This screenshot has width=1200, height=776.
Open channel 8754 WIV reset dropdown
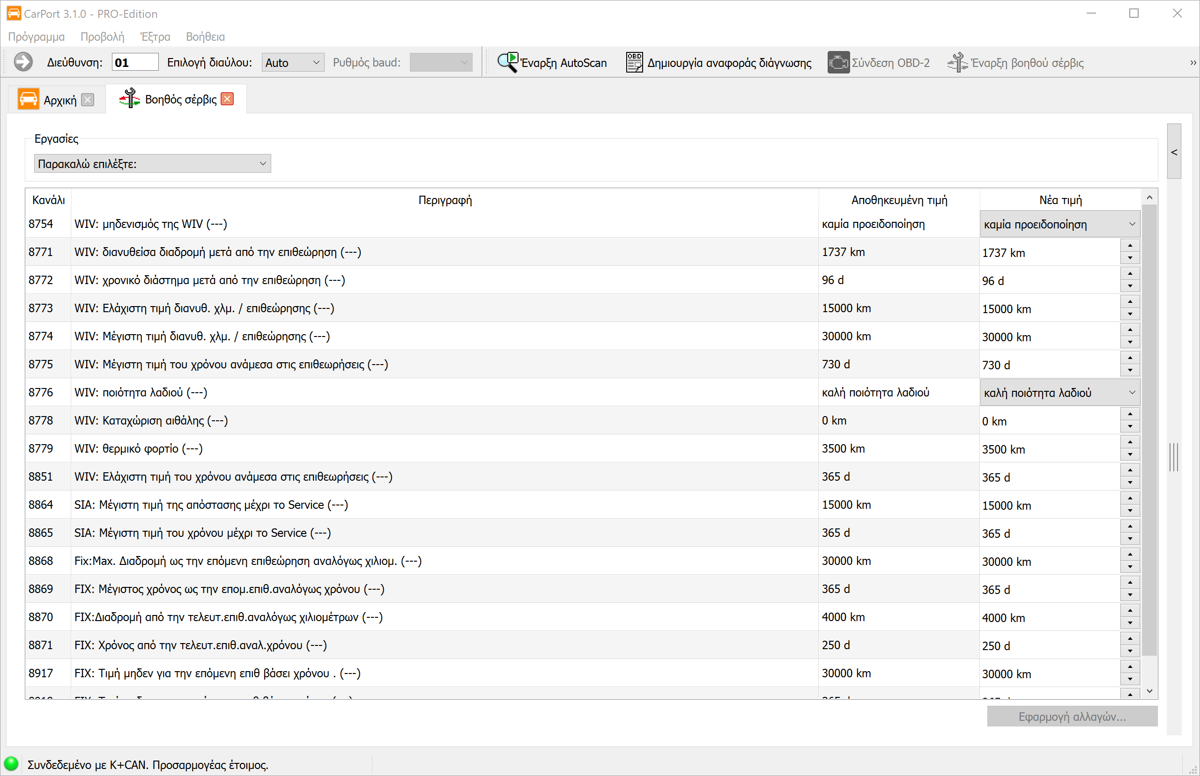point(1059,224)
